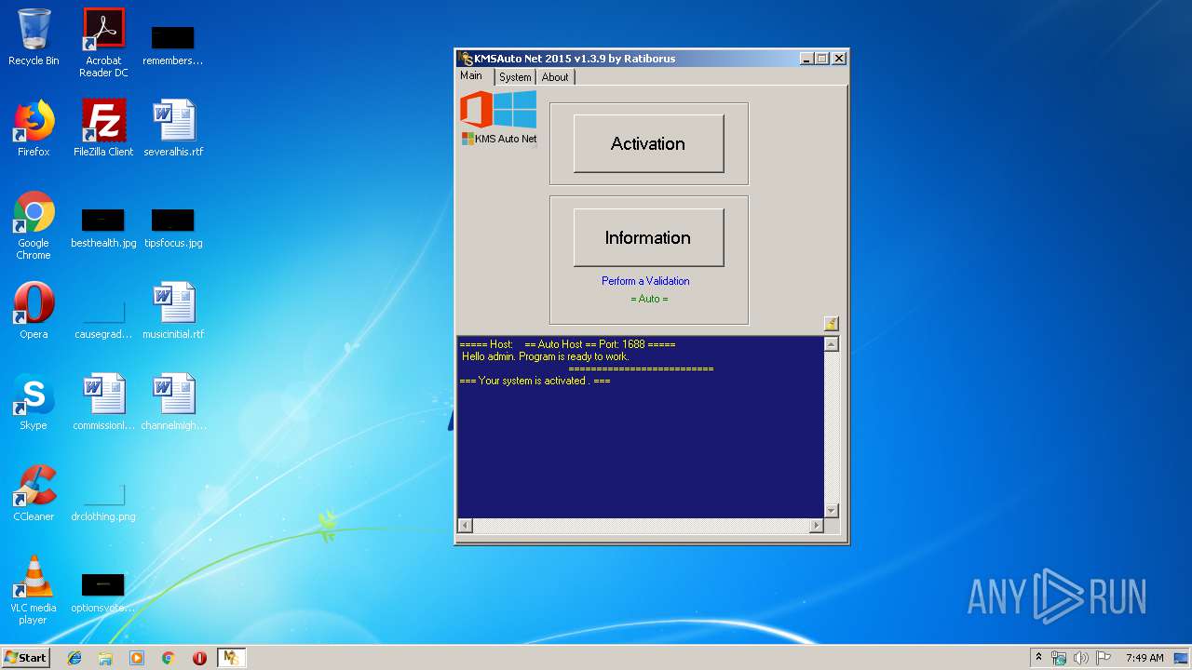The image size is (1192, 670).
Task: Click the log scrollbar down arrow
Action: [832, 511]
